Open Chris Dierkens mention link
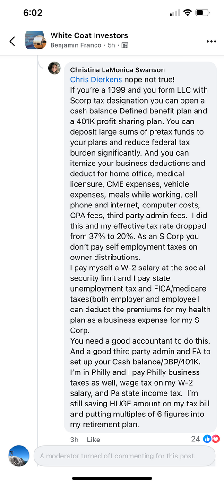This screenshot has height=484, width=224. (x=96, y=79)
